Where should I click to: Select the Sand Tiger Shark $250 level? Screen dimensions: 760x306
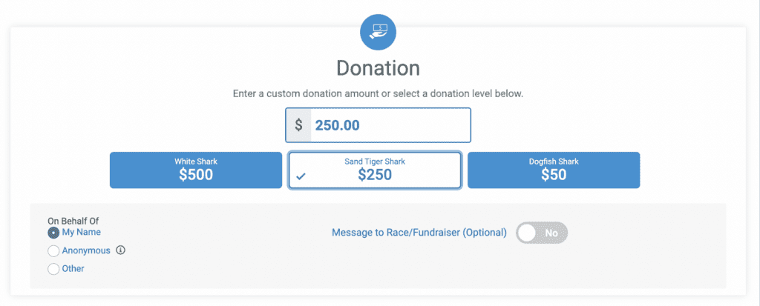coord(375,170)
